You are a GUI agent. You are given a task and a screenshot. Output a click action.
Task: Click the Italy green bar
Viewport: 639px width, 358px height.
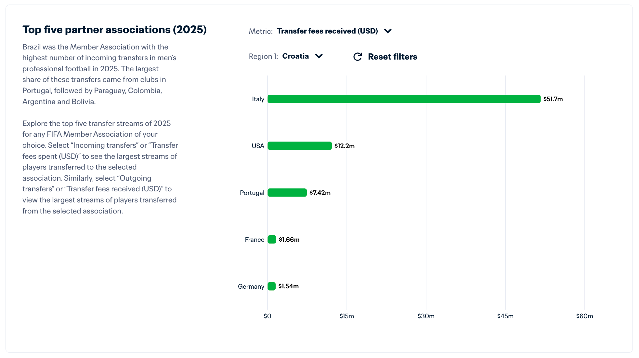pos(404,99)
